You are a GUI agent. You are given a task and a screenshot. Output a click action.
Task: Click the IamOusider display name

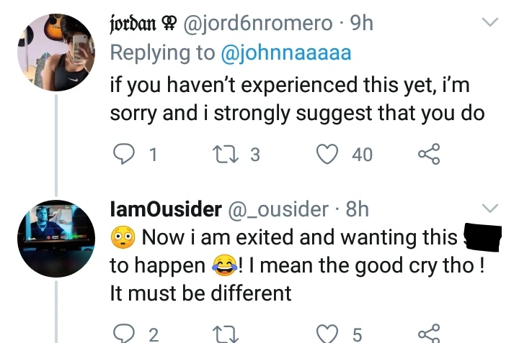pyautogui.click(x=165, y=209)
